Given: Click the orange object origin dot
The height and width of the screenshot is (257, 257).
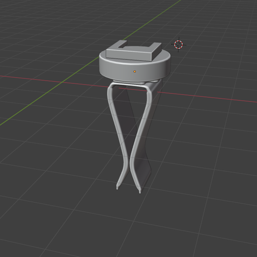Looking at the screenshot, I should pos(134,72).
